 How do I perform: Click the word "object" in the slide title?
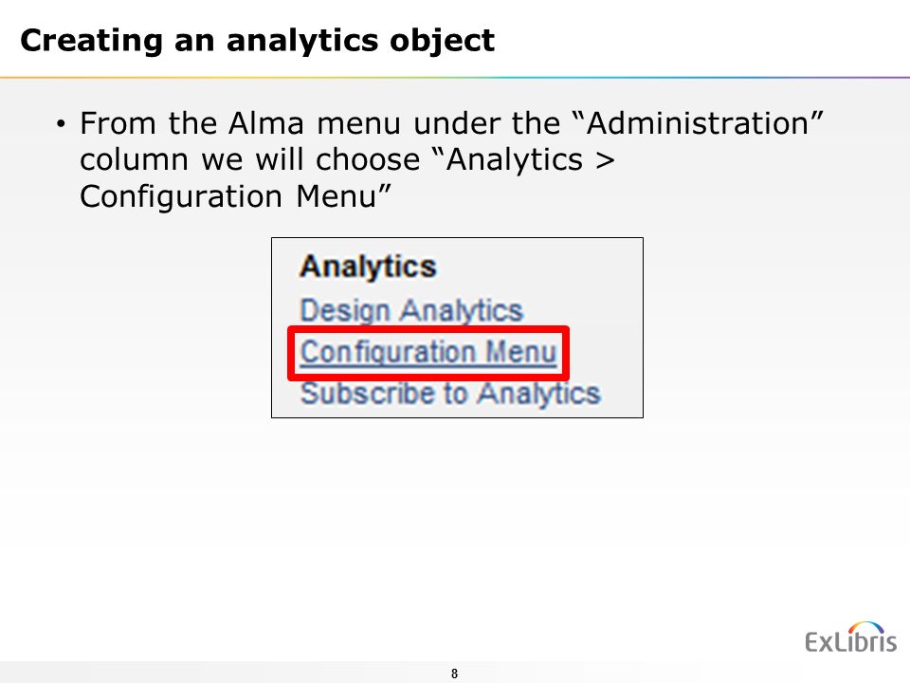(x=443, y=41)
